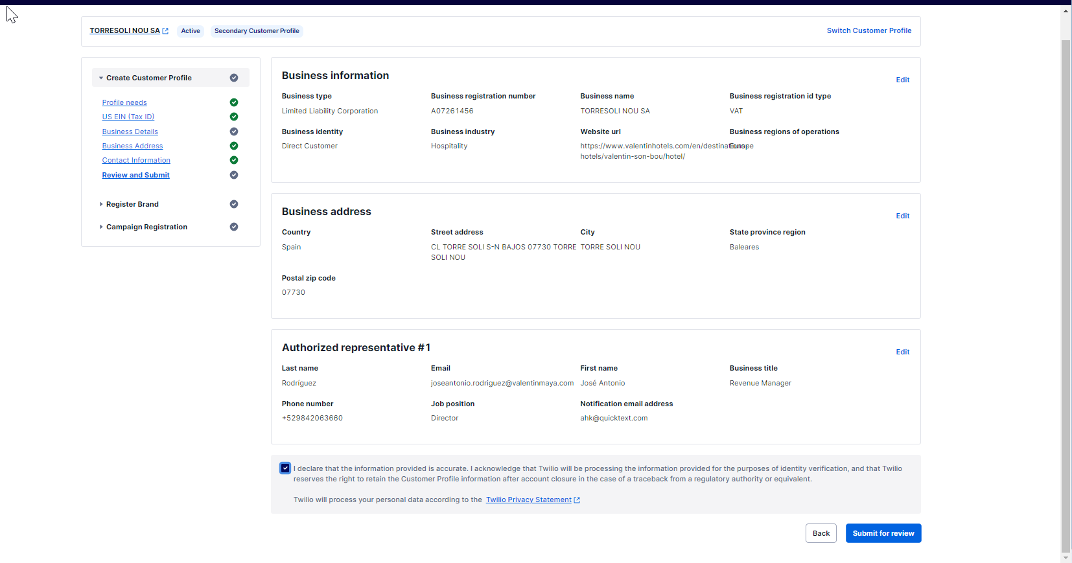Click green checkmark icon next to Profile needs
1072x563 pixels.
234,102
